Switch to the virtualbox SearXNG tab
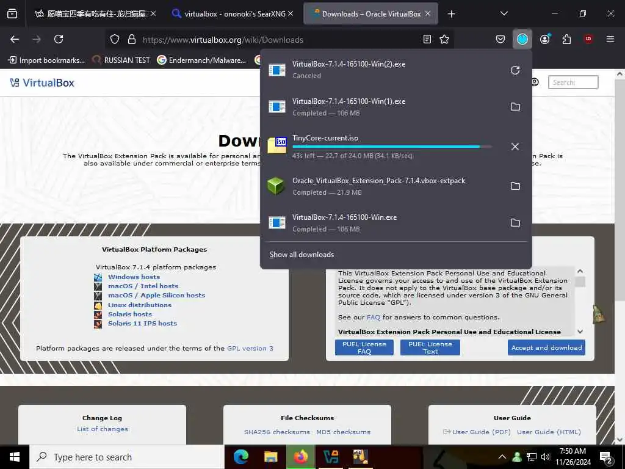 point(233,13)
